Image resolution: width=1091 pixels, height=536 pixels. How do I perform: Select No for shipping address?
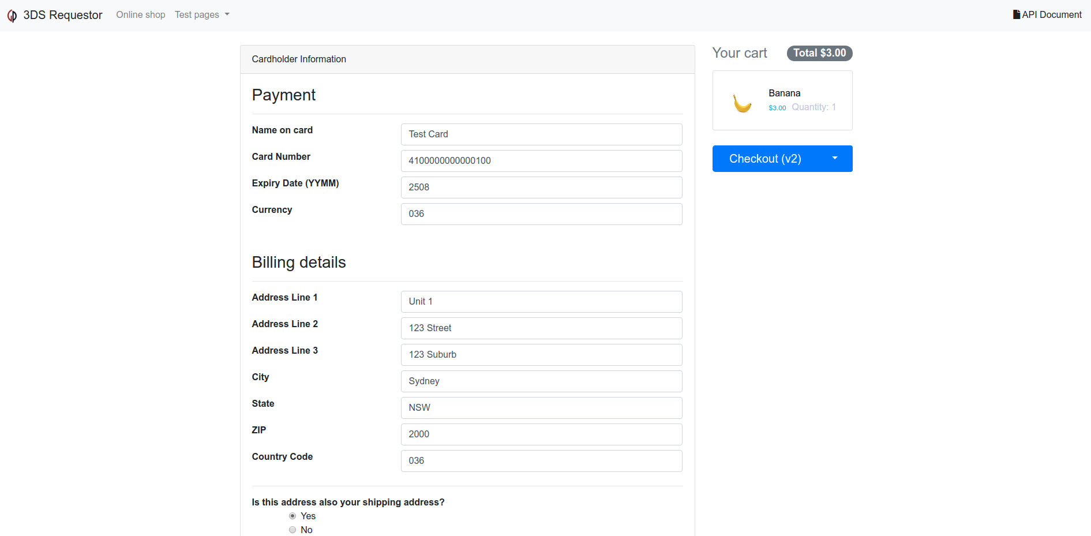(293, 530)
